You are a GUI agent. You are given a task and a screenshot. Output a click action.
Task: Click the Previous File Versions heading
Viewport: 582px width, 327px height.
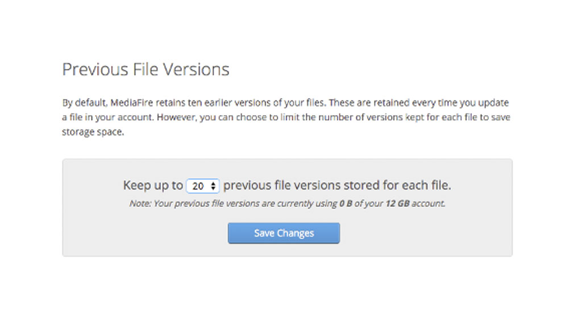point(145,69)
